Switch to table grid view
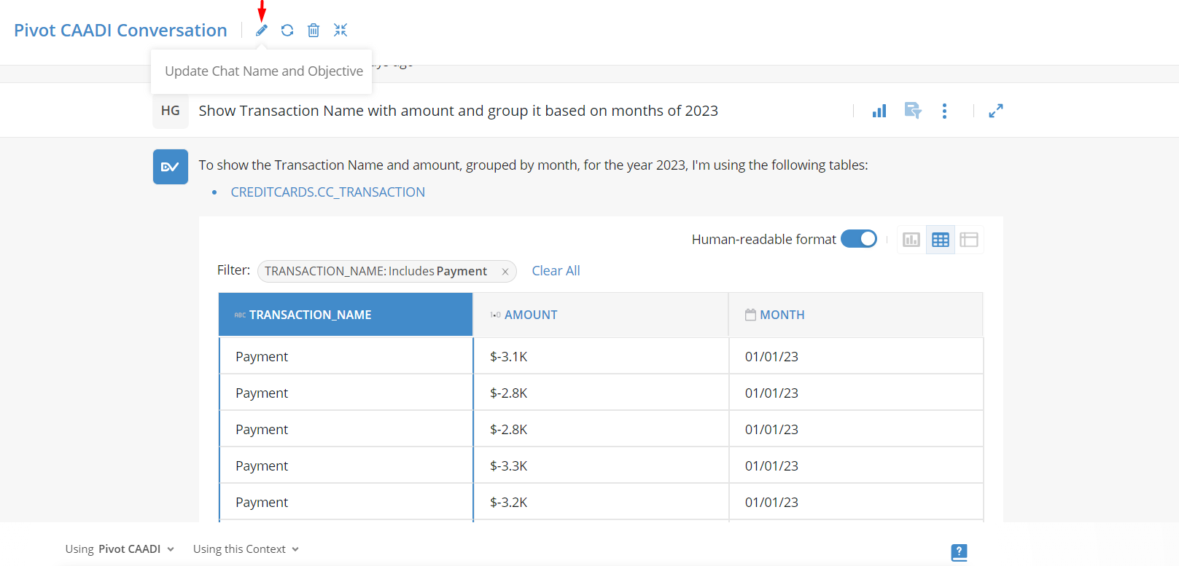Screen dimensions: 1179x566 click(941, 240)
